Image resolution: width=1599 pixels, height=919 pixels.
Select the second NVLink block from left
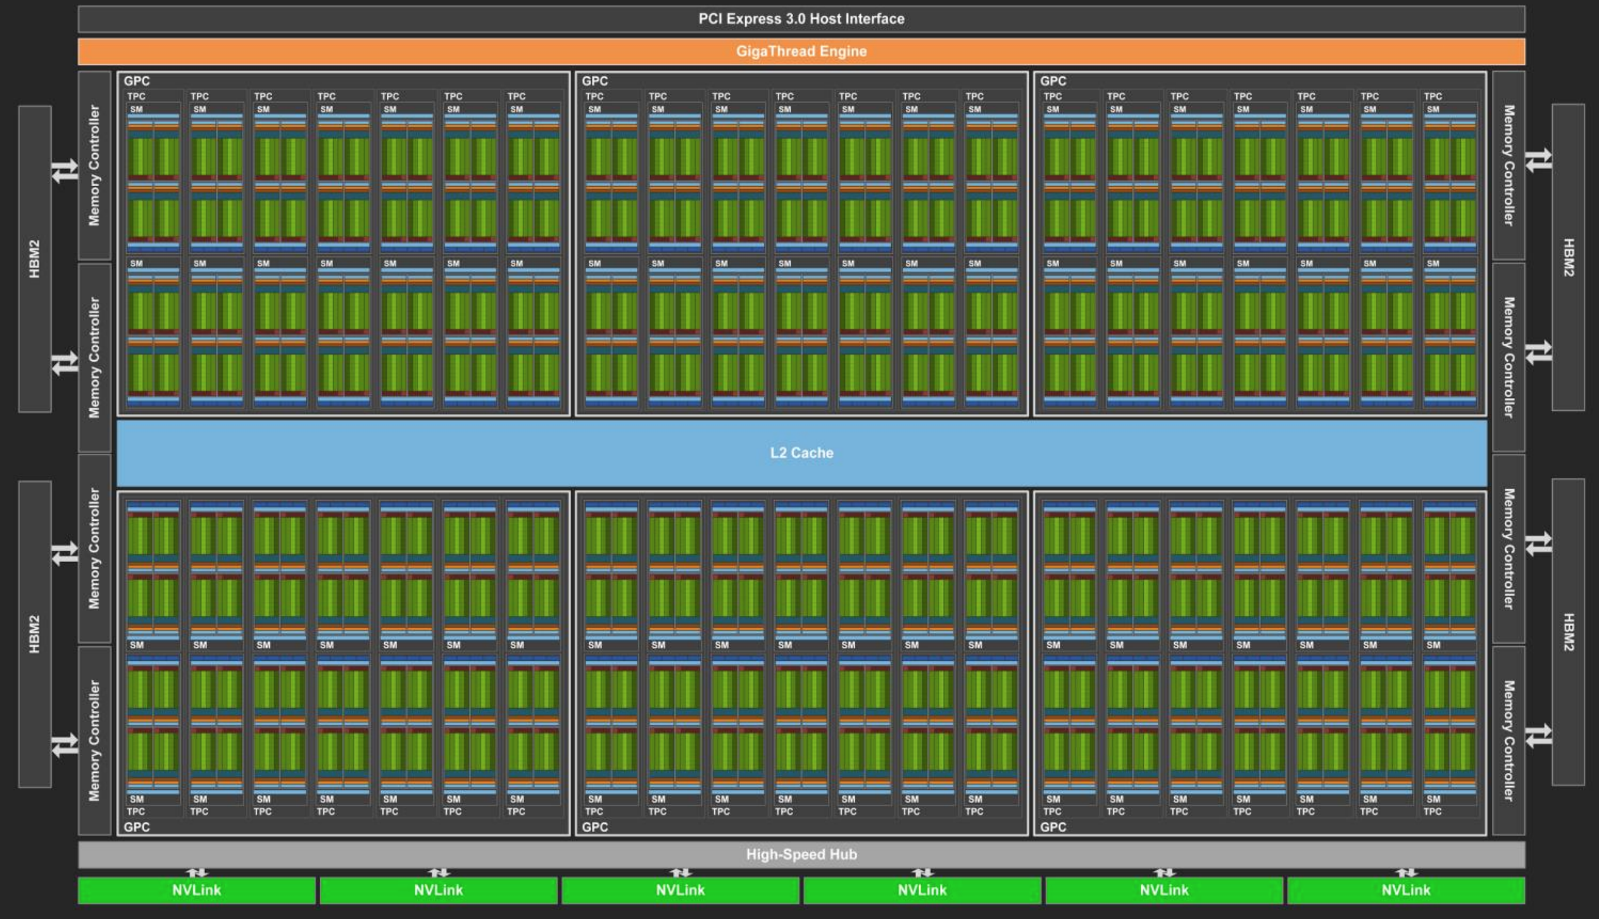click(438, 891)
